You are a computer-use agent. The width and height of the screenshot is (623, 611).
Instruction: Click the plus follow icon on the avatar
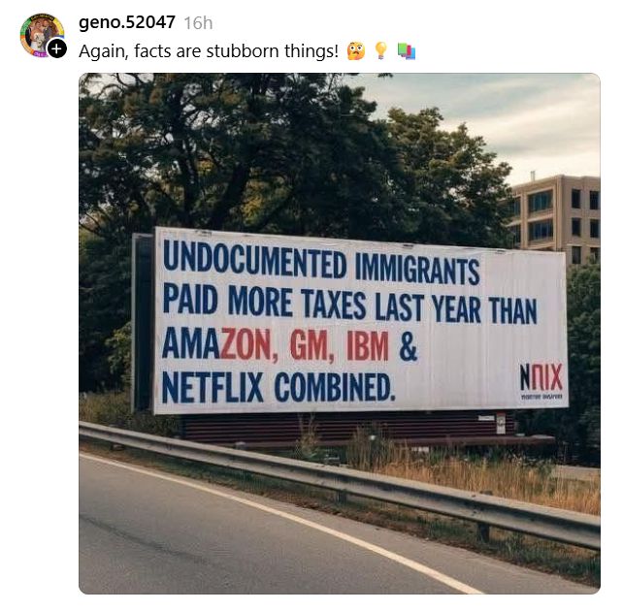point(57,49)
